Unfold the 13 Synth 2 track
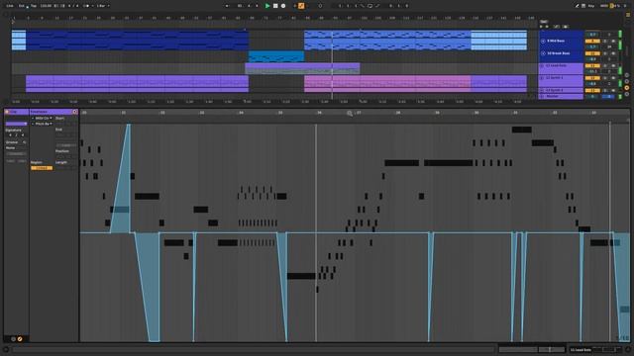 click(542, 90)
